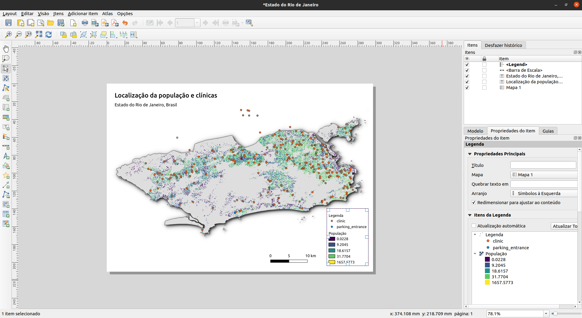Open the Layout menu
The width and height of the screenshot is (582, 318).
tap(10, 14)
